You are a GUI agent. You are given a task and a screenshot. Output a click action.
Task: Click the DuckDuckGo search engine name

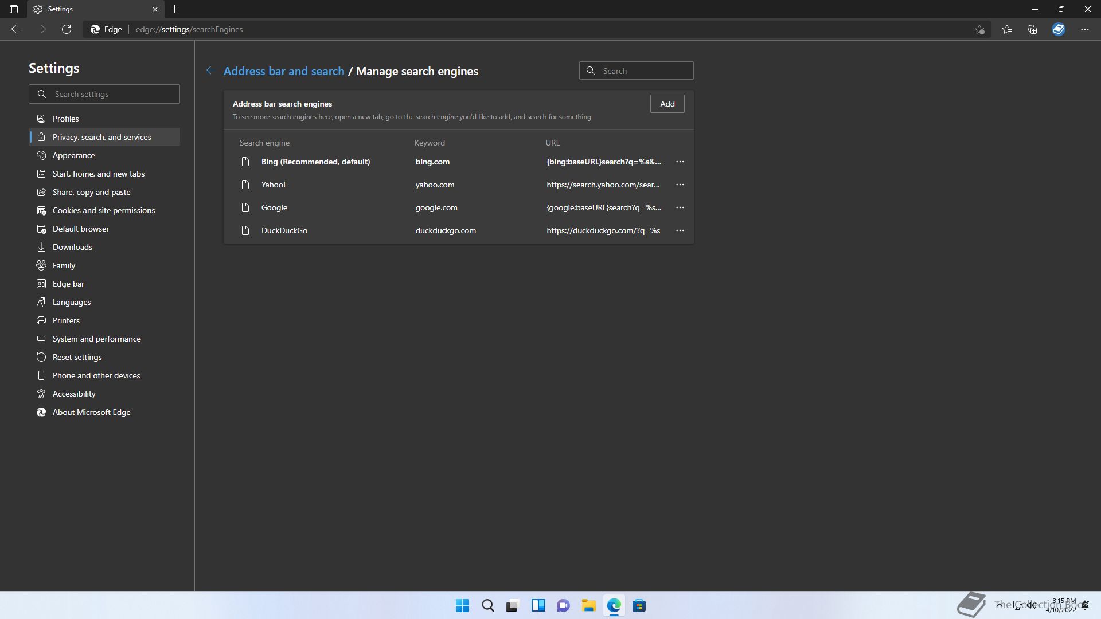284,230
